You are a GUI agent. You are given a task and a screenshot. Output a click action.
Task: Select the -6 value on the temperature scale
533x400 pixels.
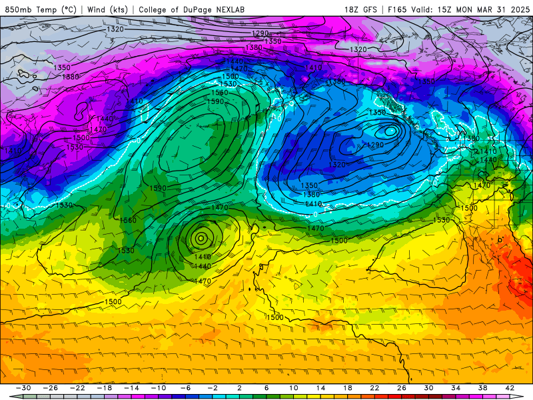pos(185,388)
